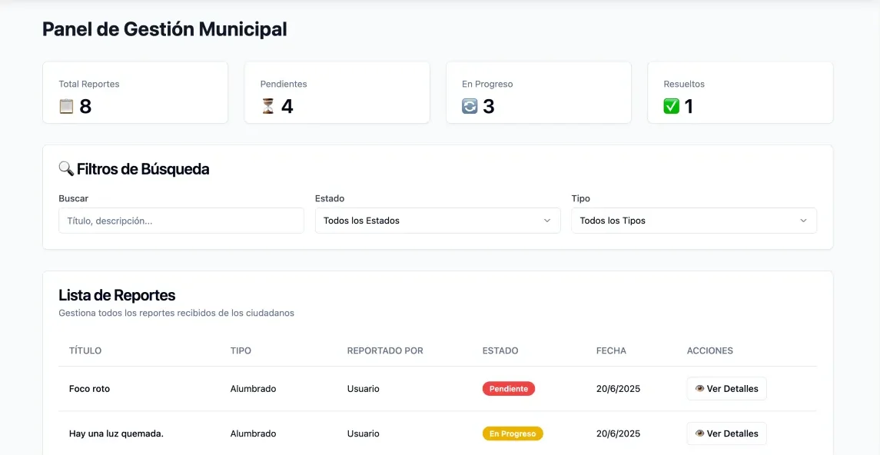Viewport: 880px width, 455px height.
Task: Click the Total Reportes label
Action: click(89, 84)
